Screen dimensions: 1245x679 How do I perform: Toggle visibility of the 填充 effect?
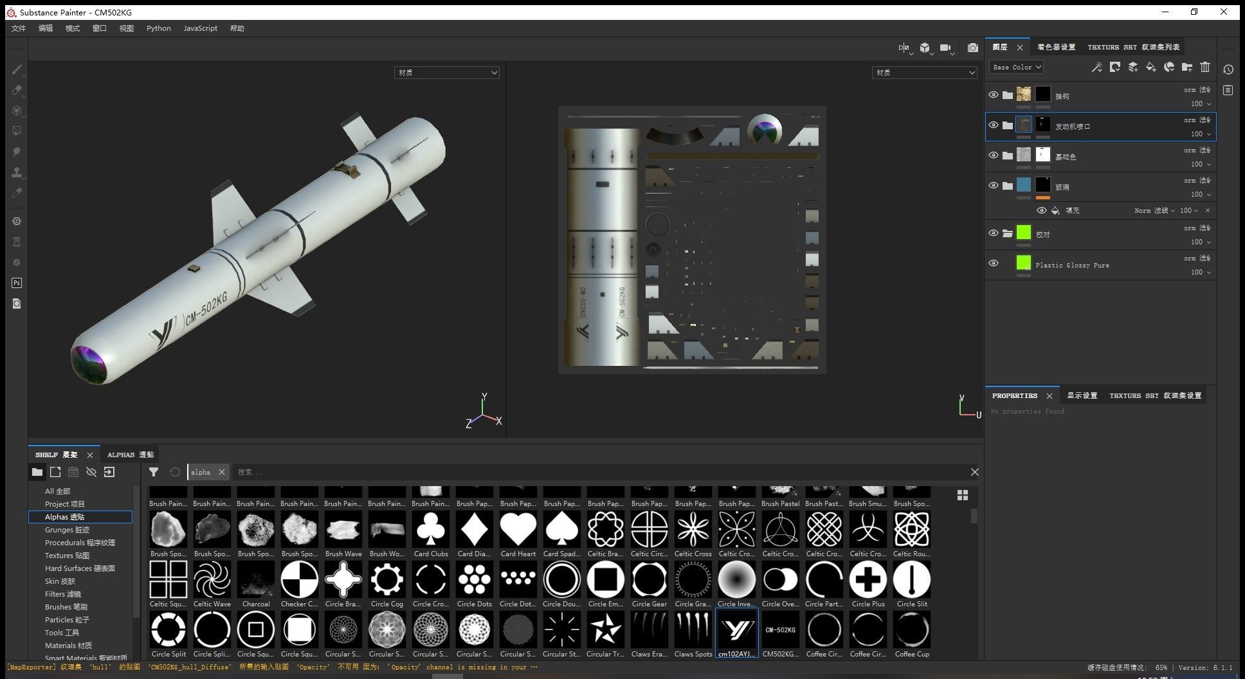click(1042, 210)
